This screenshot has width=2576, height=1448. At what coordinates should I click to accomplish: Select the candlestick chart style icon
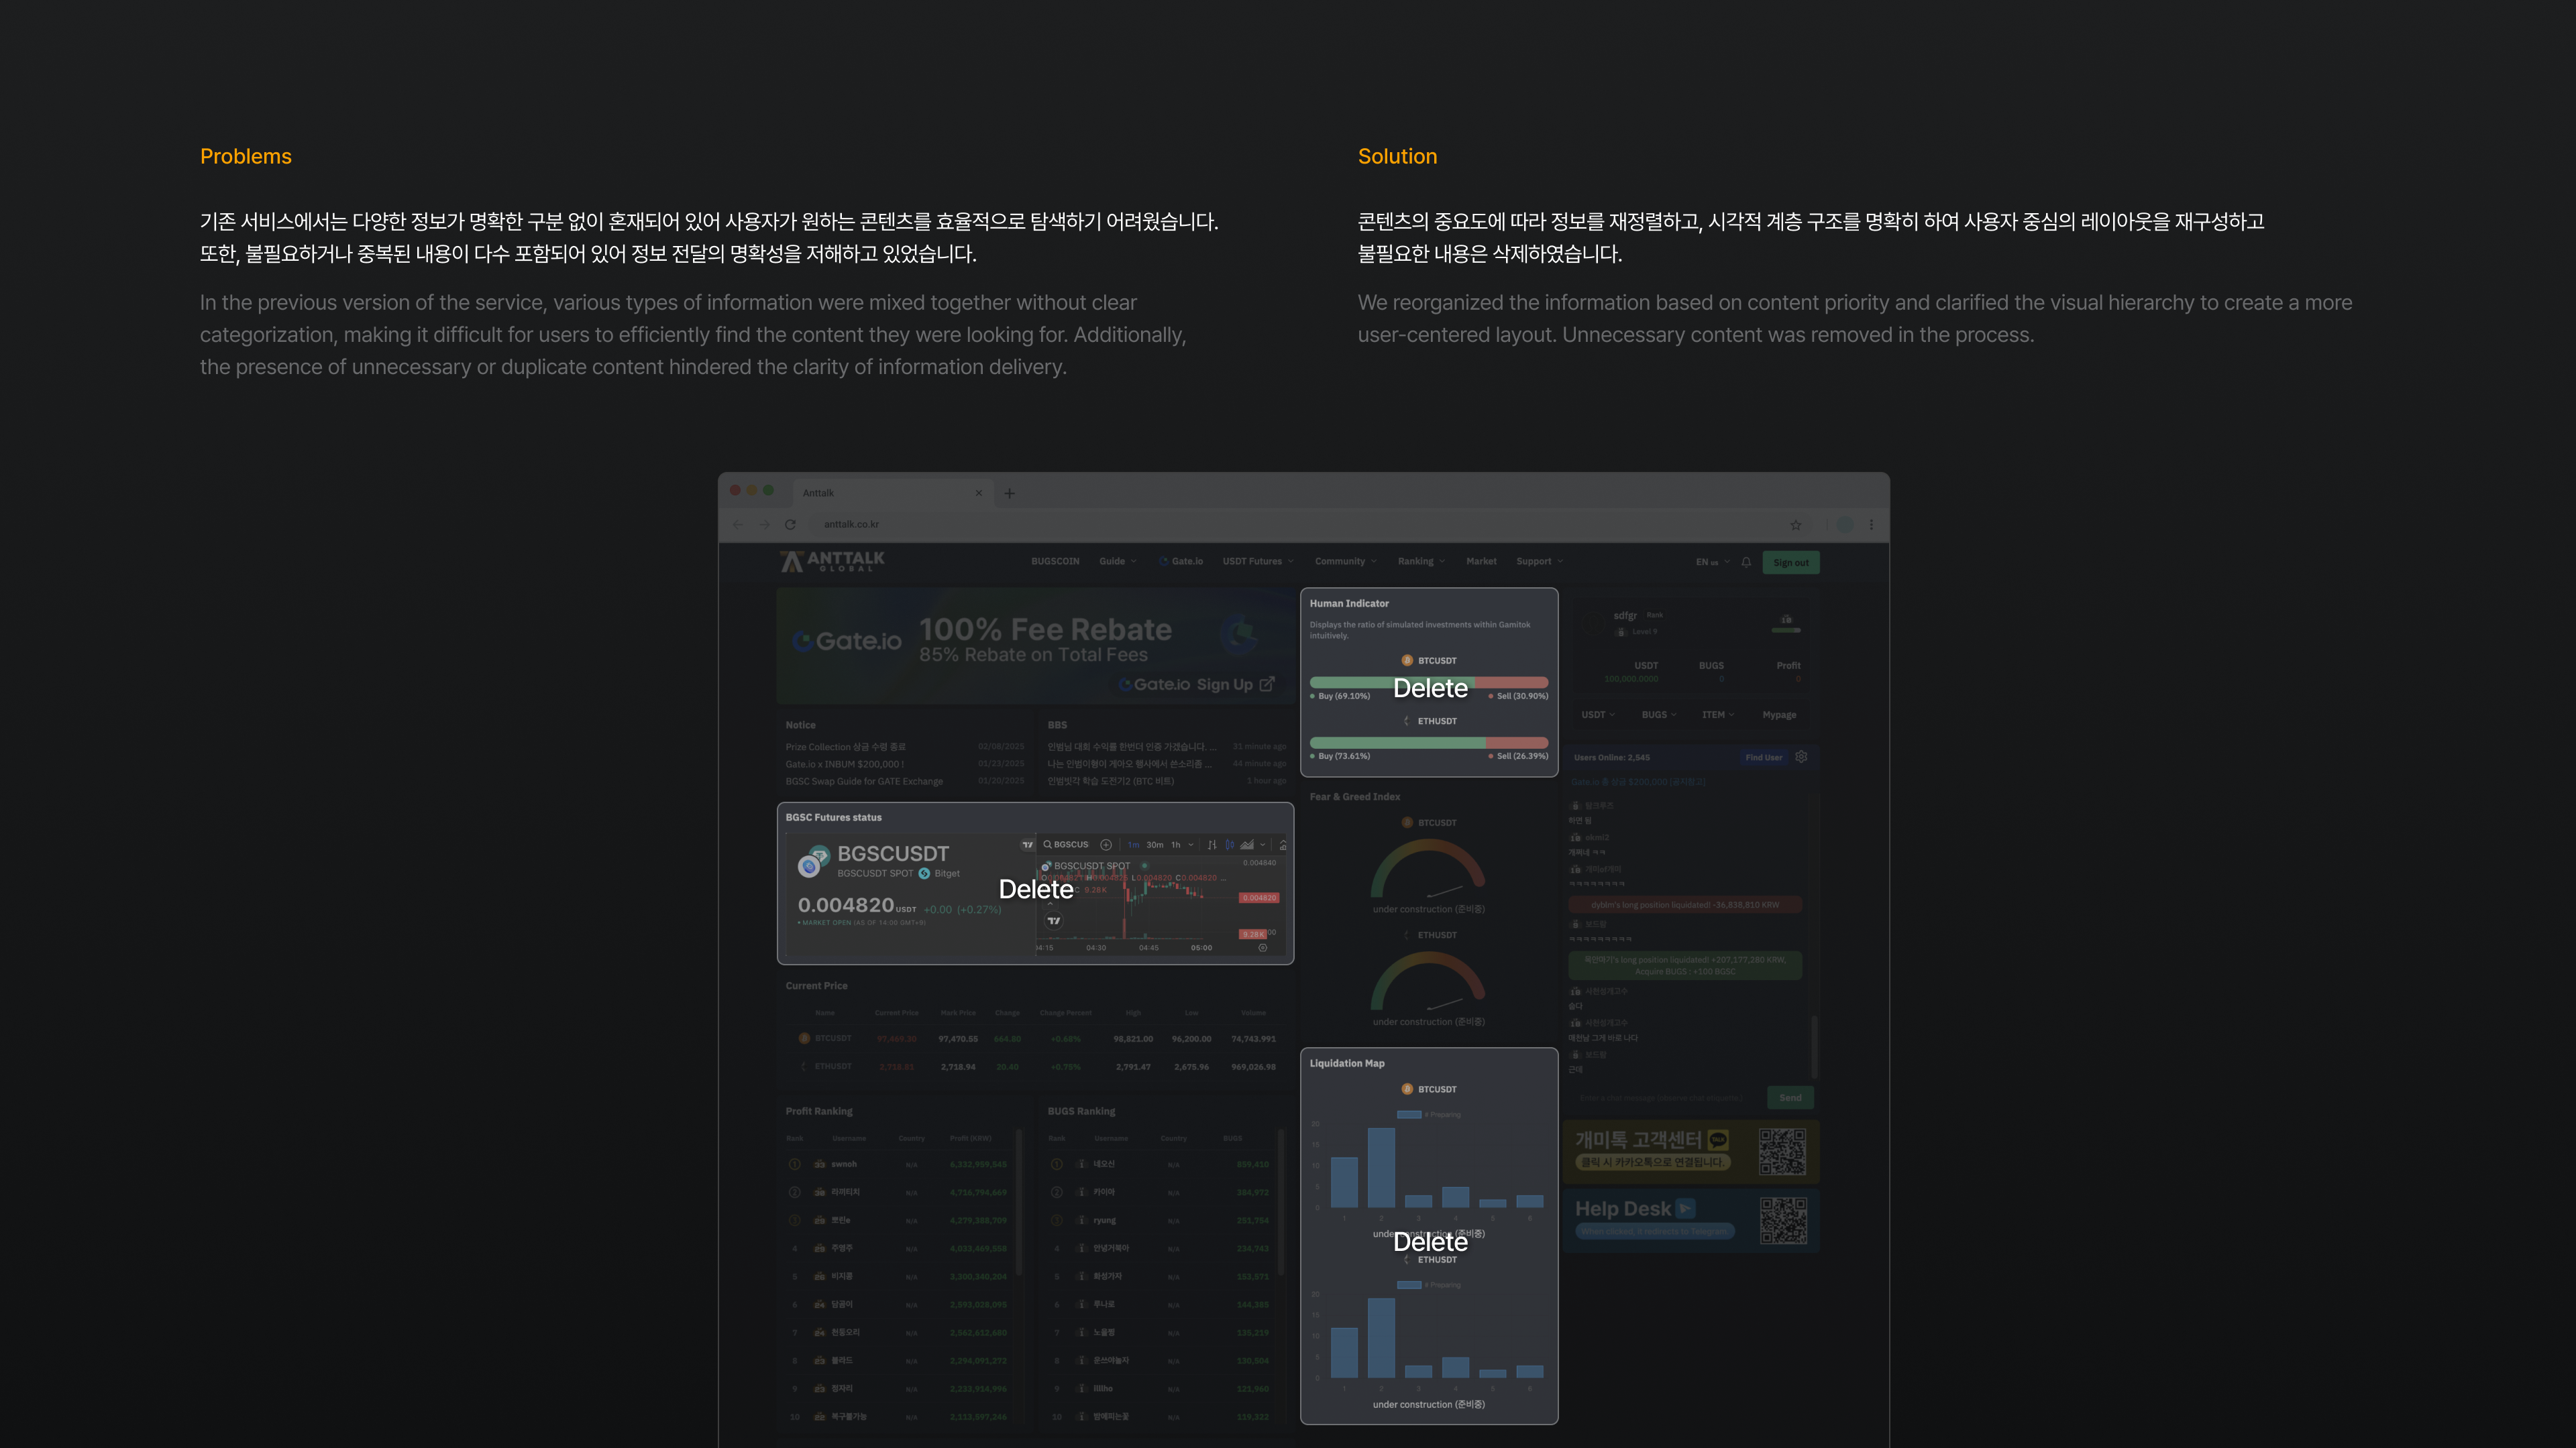pyautogui.click(x=1229, y=845)
